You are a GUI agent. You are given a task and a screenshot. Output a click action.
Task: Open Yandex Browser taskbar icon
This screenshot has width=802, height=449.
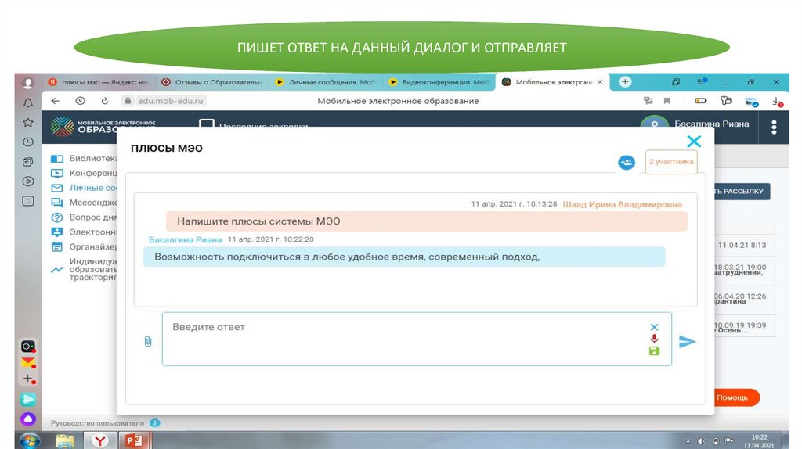coord(99,441)
